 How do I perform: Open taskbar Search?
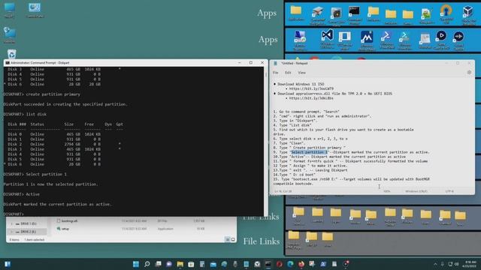[x=147, y=264]
